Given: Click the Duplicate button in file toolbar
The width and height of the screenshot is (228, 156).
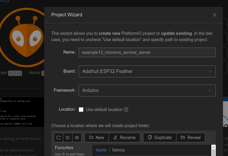Looking at the screenshot, I should (x=160, y=138).
